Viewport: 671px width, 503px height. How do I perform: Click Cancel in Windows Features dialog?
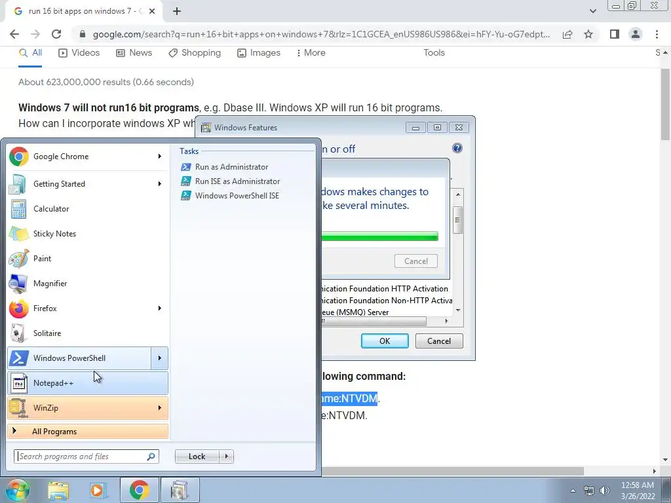439,341
